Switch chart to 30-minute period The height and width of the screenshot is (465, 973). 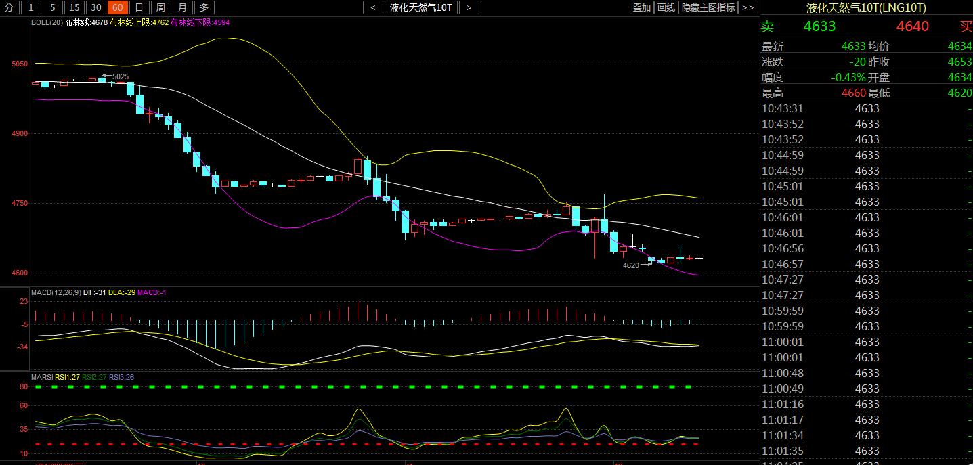pyautogui.click(x=96, y=7)
